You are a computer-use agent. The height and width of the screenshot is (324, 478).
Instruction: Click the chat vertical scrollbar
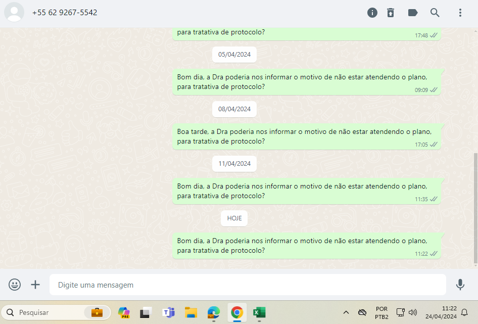(475, 207)
